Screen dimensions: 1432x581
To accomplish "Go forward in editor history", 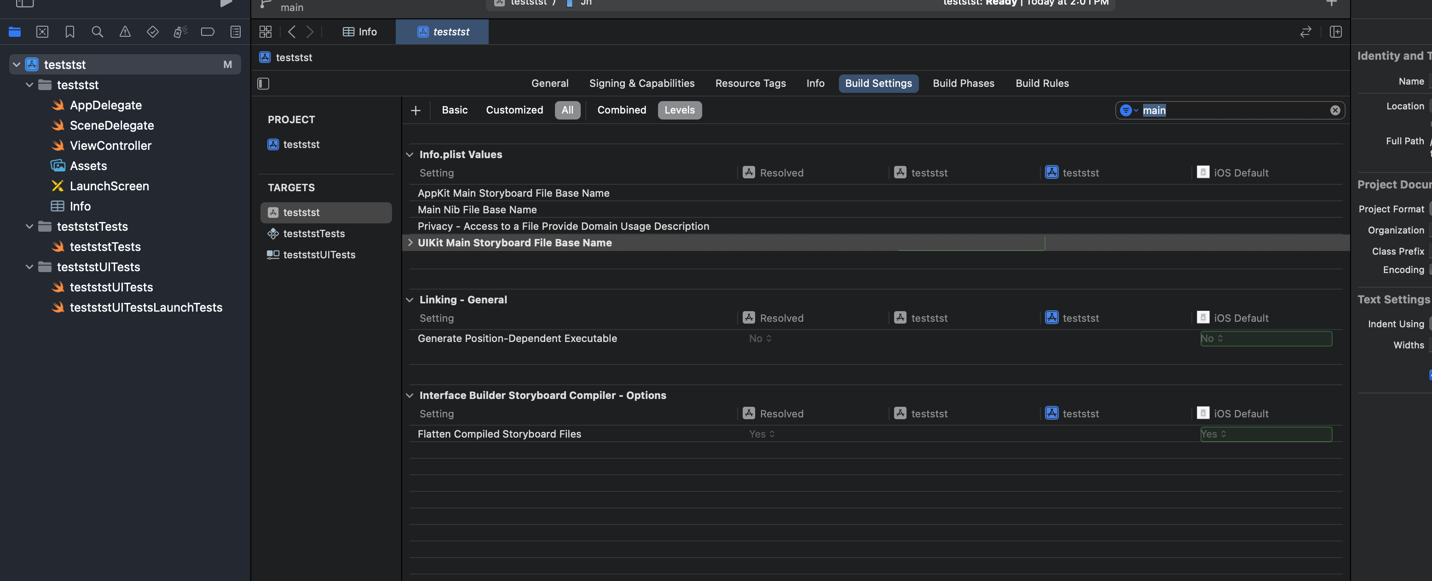I will coord(310,32).
